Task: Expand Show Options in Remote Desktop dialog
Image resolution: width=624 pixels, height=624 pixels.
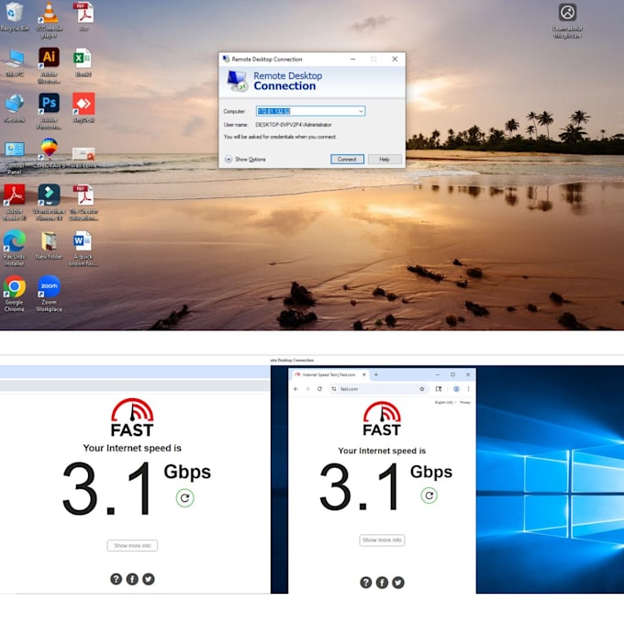Action: [245, 159]
